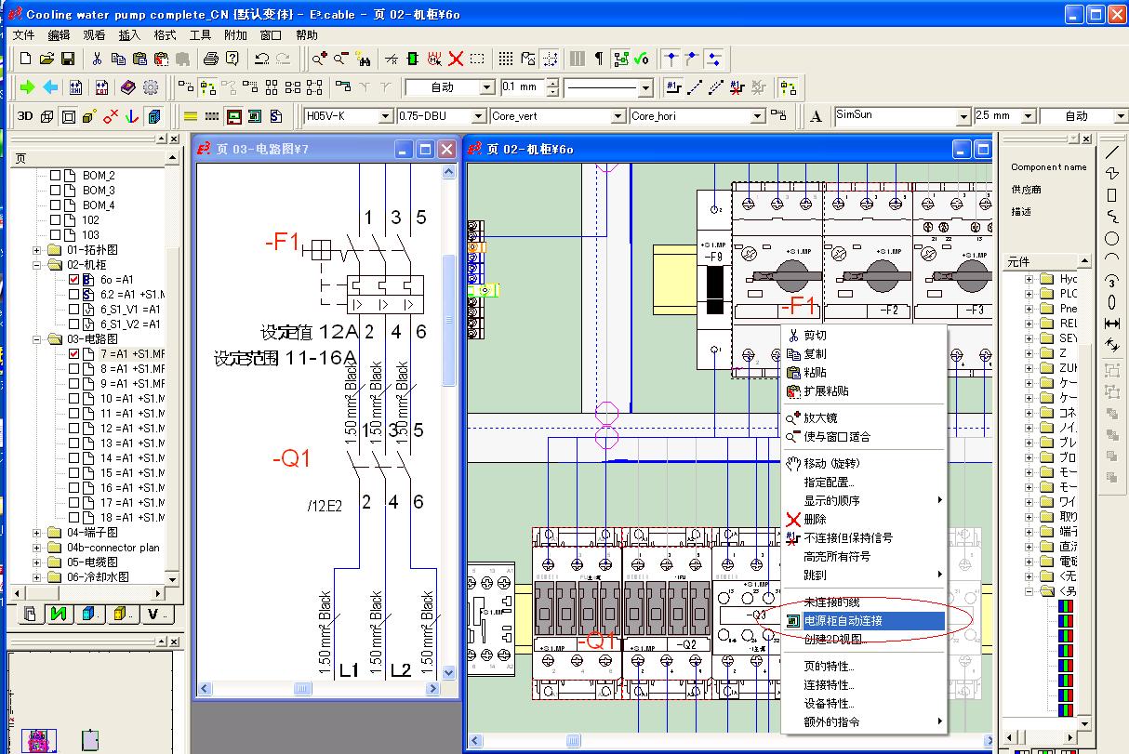Click the Zoom in magnifier icon
The image size is (1129, 754).
point(319,59)
